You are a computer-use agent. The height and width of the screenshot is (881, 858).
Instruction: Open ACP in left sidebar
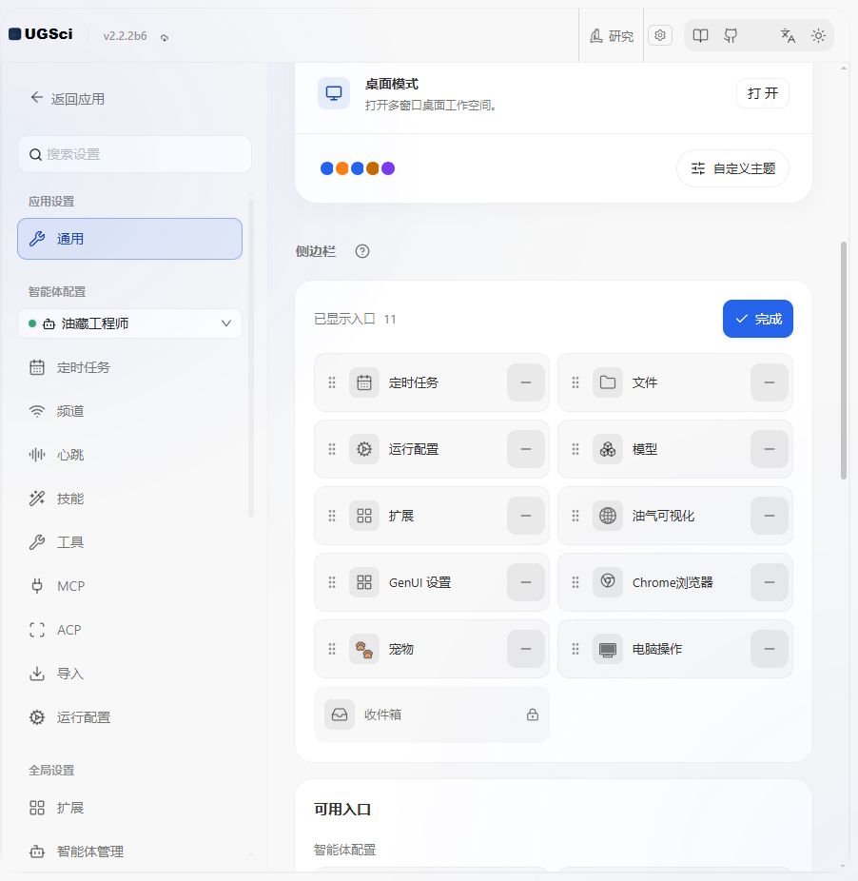129,630
